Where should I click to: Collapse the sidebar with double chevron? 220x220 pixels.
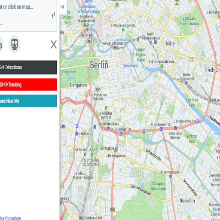(63, 7)
